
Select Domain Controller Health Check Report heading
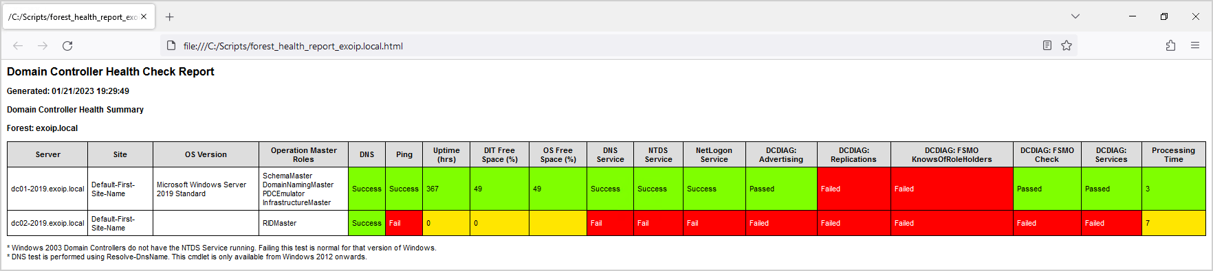(111, 71)
